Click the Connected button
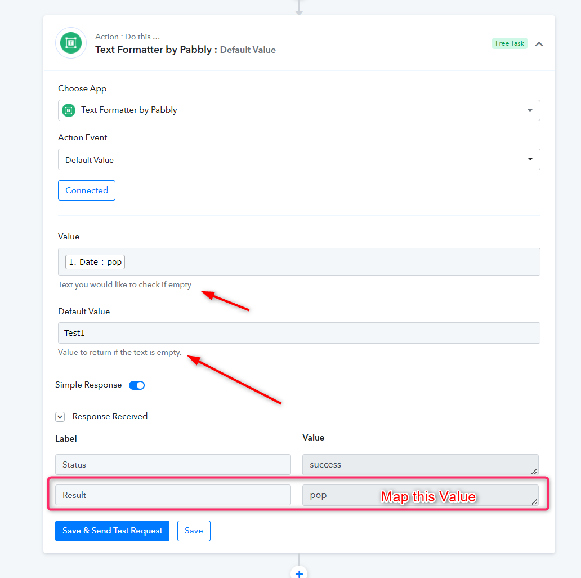The width and height of the screenshot is (581, 578). [x=87, y=190]
